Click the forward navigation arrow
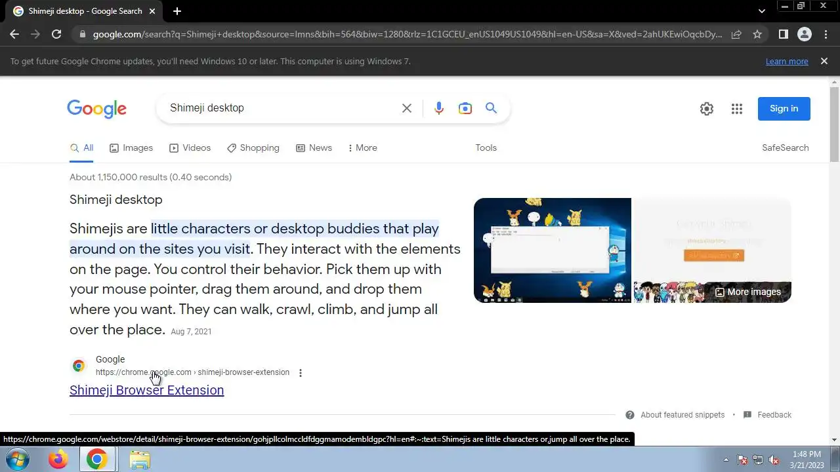The height and width of the screenshot is (472, 840). (x=35, y=34)
